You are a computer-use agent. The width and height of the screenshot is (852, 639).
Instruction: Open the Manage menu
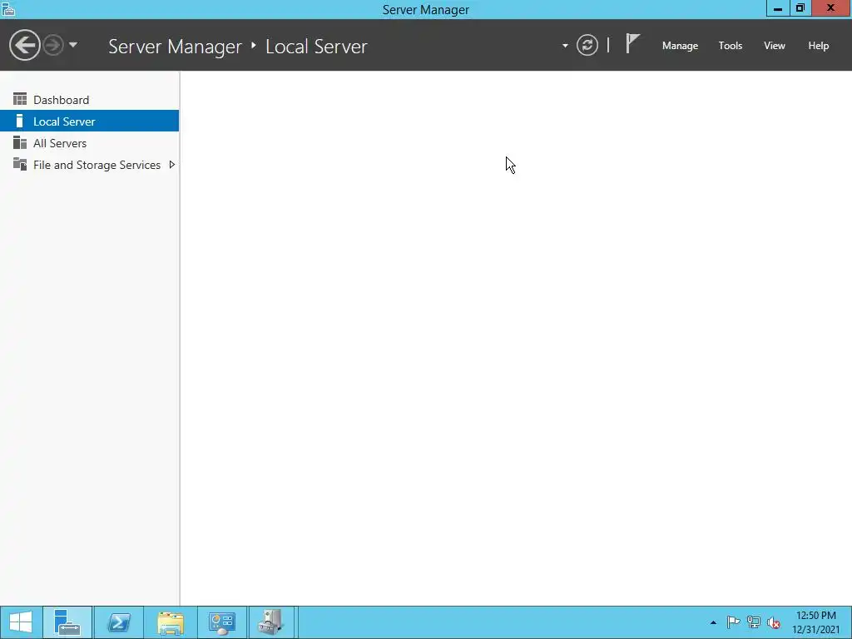pyautogui.click(x=680, y=46)
